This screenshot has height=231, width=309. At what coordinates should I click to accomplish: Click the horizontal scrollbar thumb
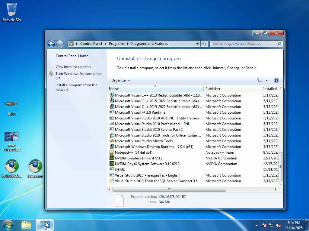click(x=169, y=189)
